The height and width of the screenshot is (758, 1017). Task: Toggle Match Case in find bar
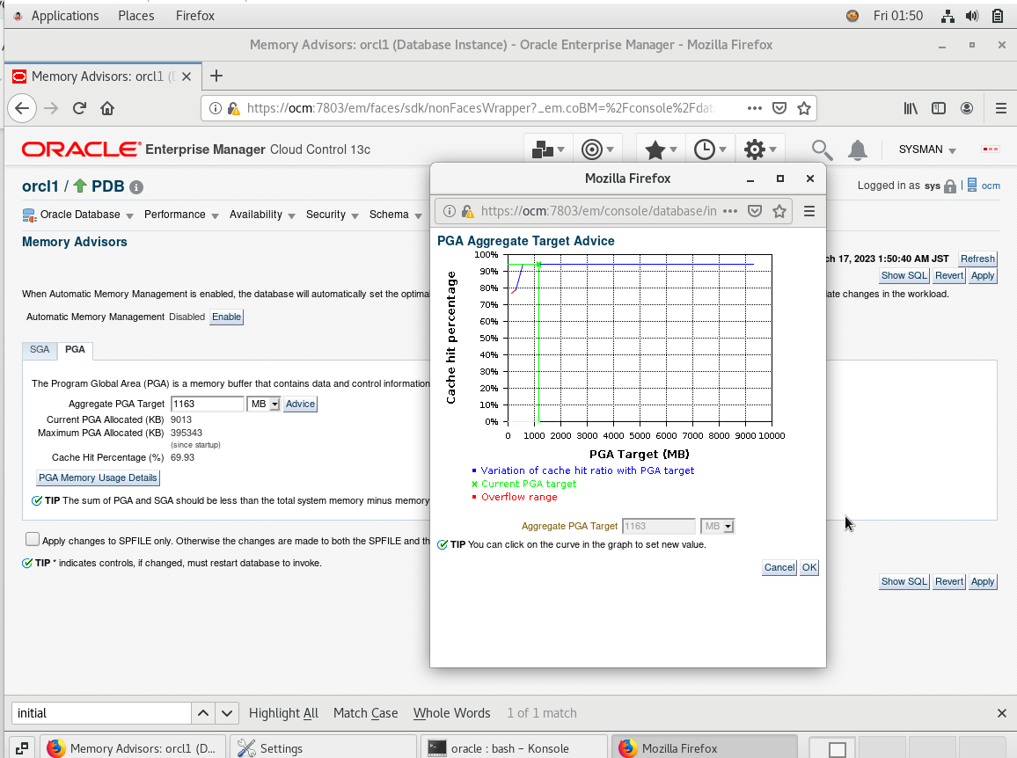(x=366, y=713)
